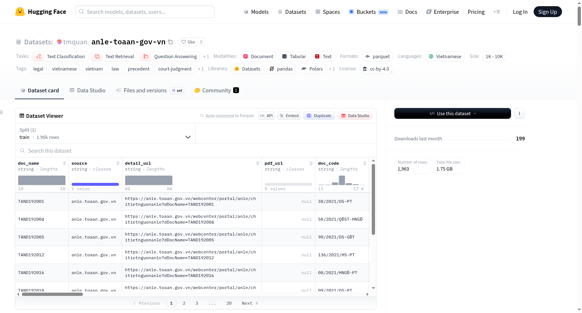Screen dimensions: 582x313
Task: Click the table's vertical scrollbar thumb
Action: click(x=373, y=199)
